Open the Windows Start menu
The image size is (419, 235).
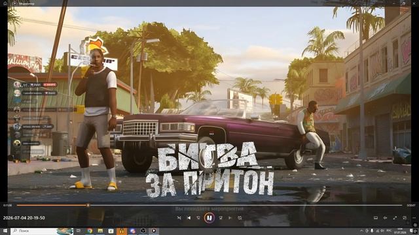(x=5, y=230)
